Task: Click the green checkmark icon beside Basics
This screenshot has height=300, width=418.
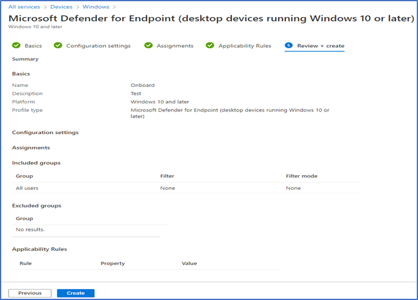Action: point(16,45)
